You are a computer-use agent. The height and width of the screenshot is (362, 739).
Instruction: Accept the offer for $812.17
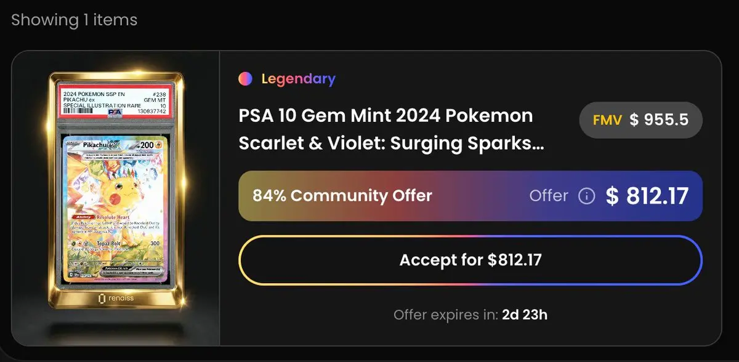[x=470, y=260]
